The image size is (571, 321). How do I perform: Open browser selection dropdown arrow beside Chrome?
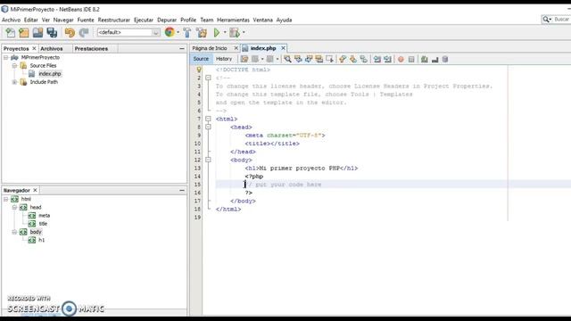(178, 32)
